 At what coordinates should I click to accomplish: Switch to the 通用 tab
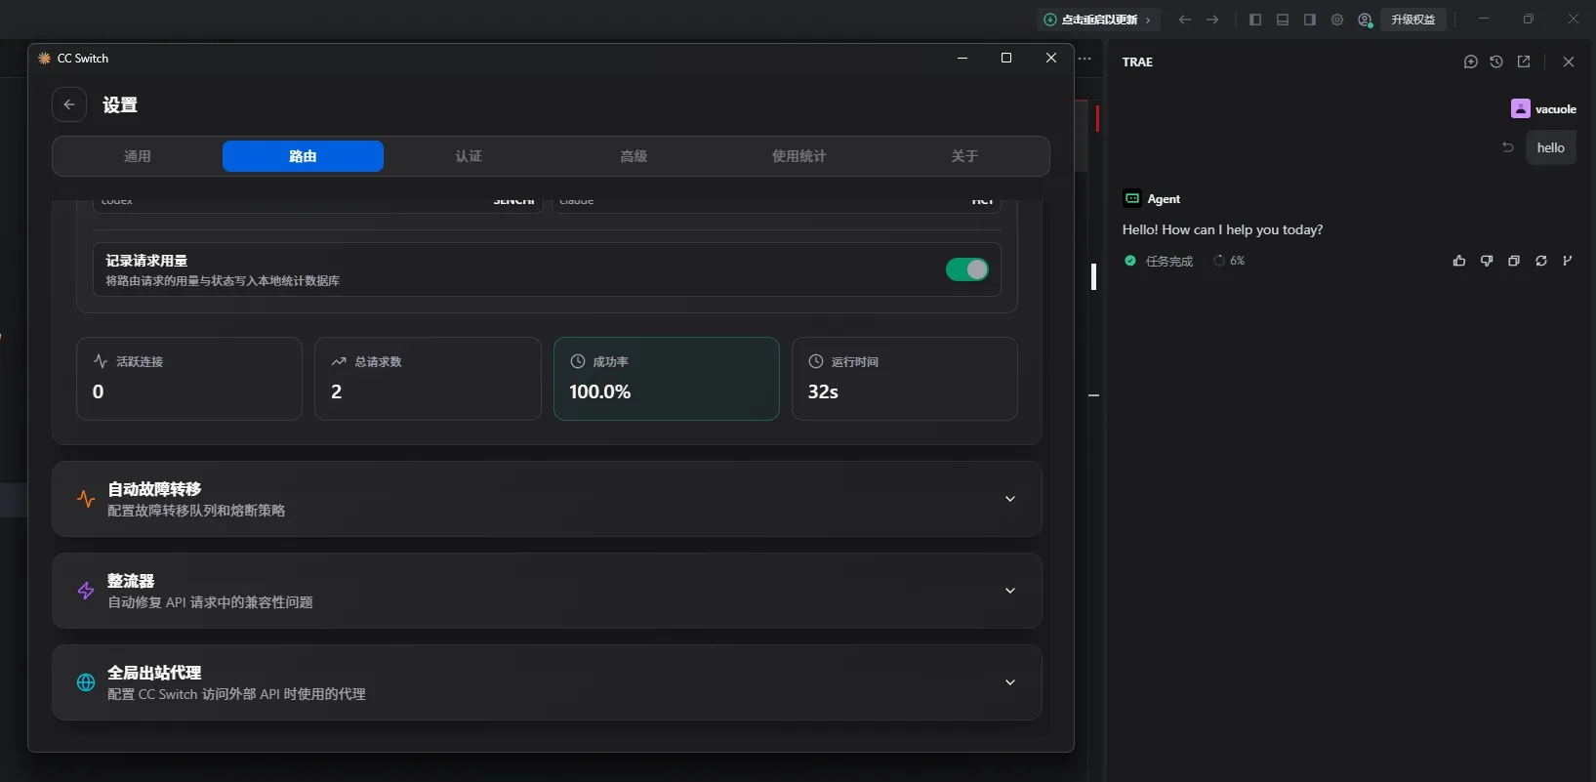click(138, 156)
